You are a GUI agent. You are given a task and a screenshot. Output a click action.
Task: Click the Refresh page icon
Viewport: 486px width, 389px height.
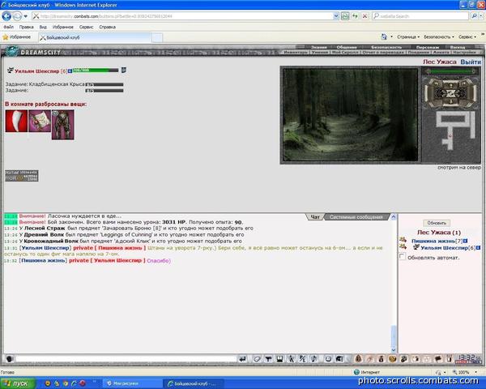(355, 16)
